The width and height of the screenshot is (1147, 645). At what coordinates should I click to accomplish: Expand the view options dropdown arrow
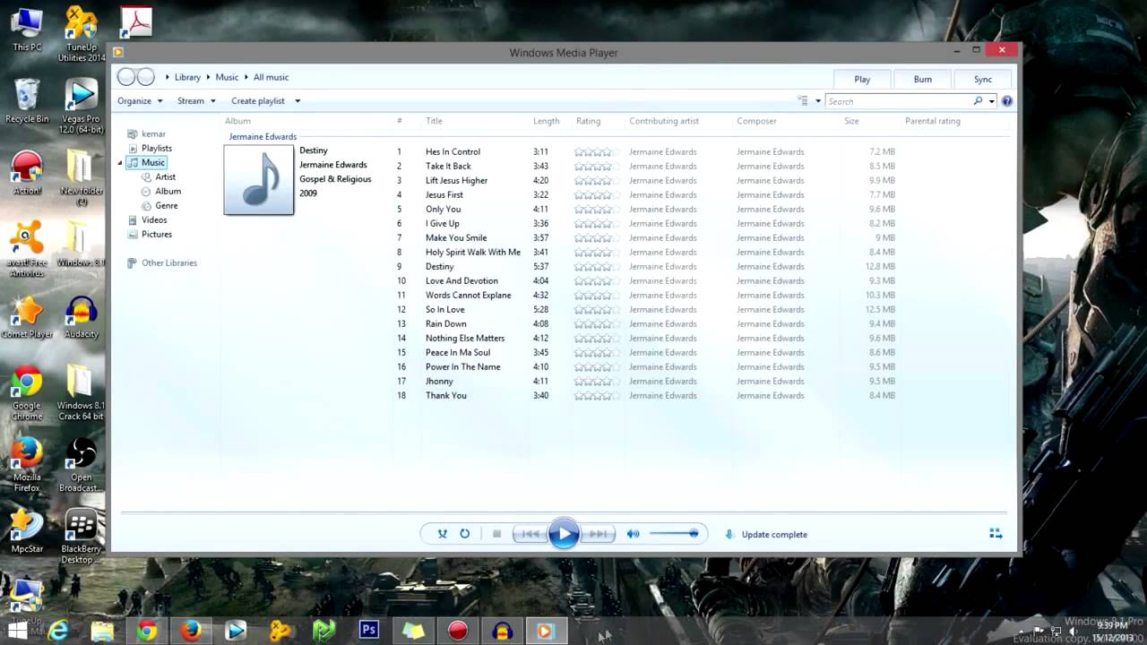(818, 101)
